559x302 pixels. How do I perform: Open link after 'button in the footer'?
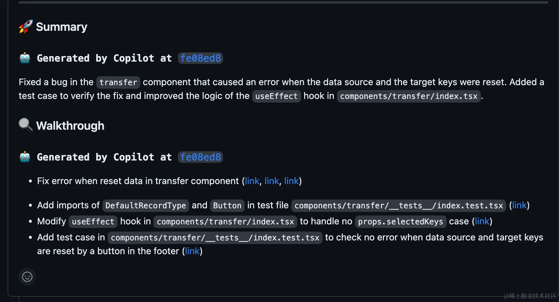click(192, 251)
